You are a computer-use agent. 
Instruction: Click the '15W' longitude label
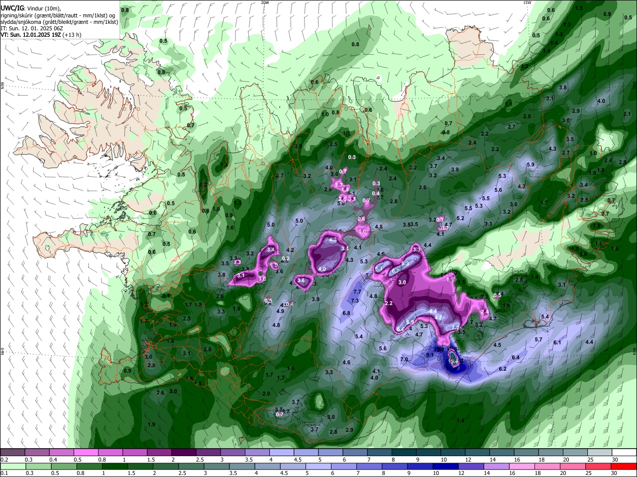point(527,2)
